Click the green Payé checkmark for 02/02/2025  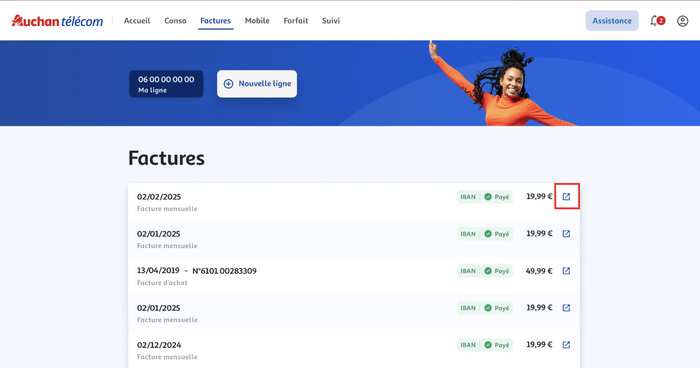[x=488, y=197]
